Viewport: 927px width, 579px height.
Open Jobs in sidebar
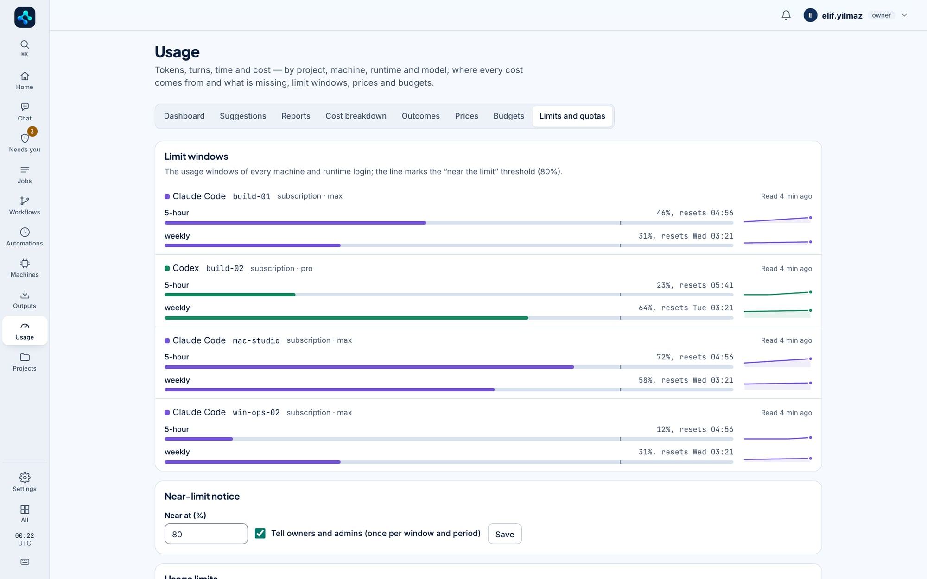[25, 174]
